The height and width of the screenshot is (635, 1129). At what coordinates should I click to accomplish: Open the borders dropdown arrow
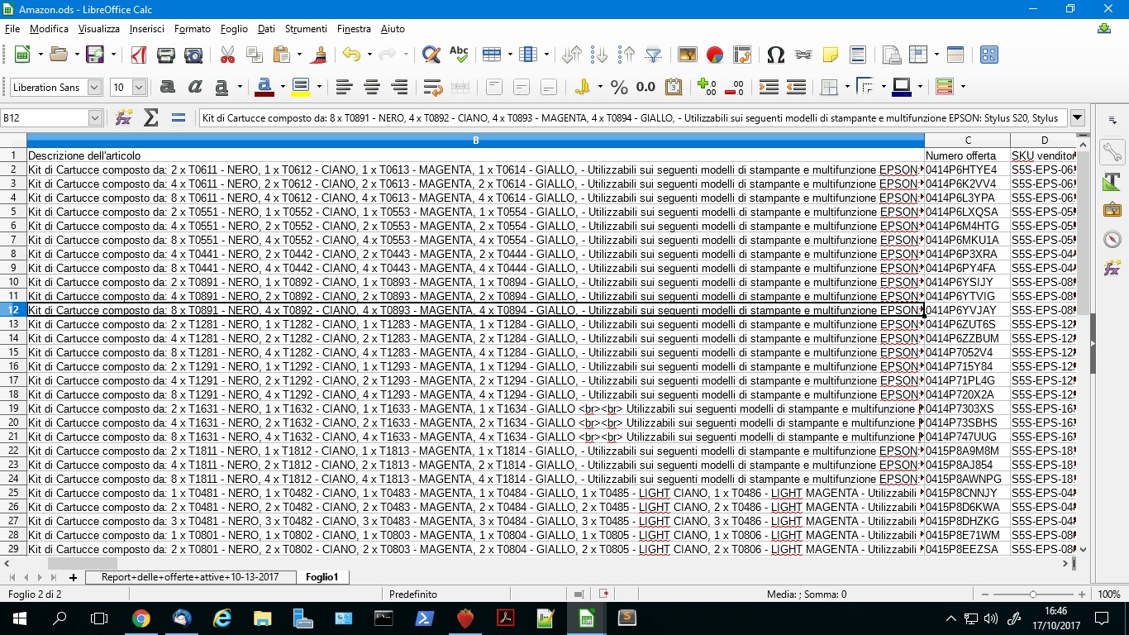[x=847, y=87]
